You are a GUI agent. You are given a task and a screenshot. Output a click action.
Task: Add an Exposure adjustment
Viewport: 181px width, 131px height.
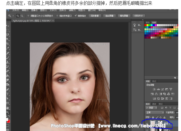[167, 89]
